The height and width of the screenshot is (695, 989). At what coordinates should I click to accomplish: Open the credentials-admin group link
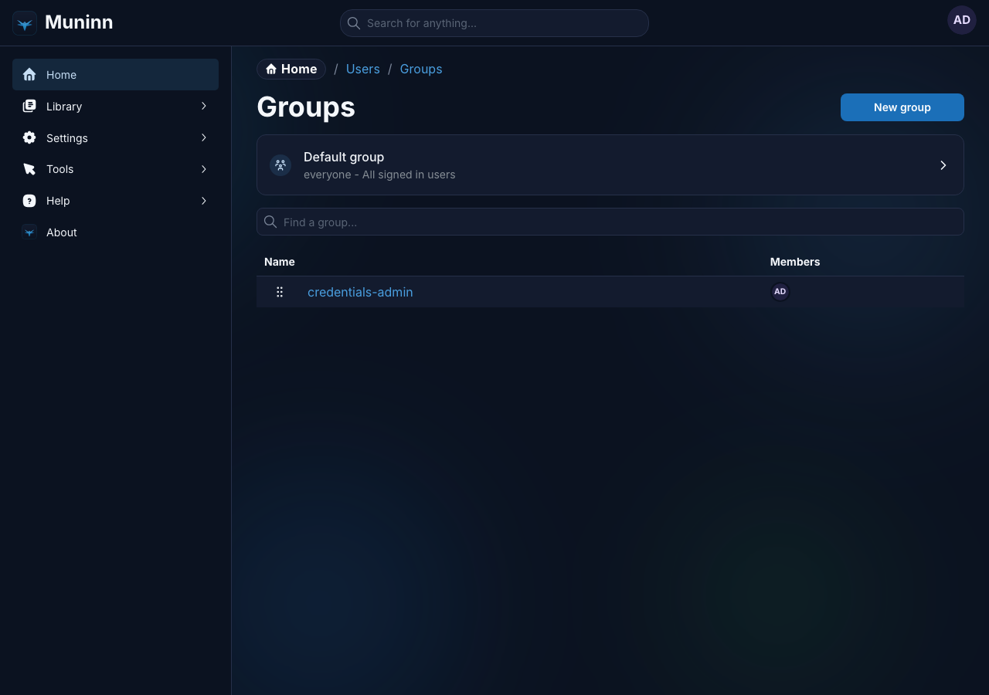(x=360, y=292)
